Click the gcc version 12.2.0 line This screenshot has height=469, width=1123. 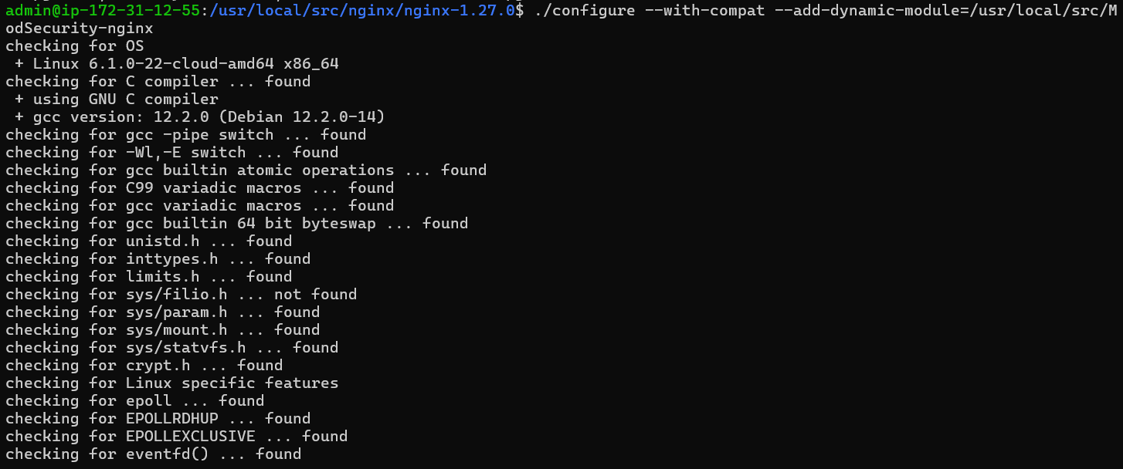click(x=199, y=117)
